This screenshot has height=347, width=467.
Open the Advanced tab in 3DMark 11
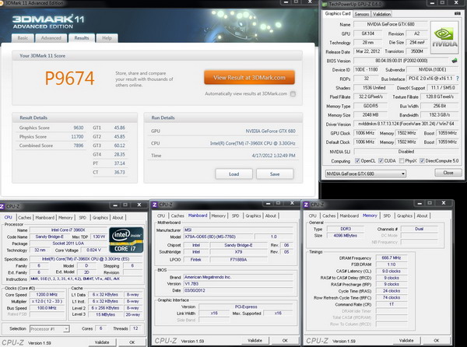pos(51,38)
